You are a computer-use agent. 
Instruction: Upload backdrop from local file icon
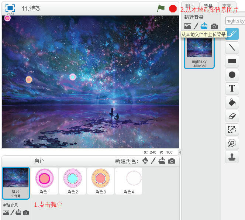[x=204, y=26]
